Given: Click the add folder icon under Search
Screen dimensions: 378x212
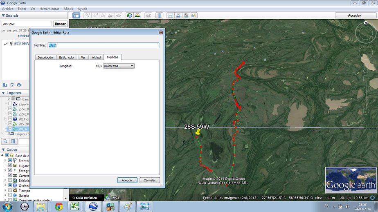Looking at the screenshot, I should click(x=5, y=85).
